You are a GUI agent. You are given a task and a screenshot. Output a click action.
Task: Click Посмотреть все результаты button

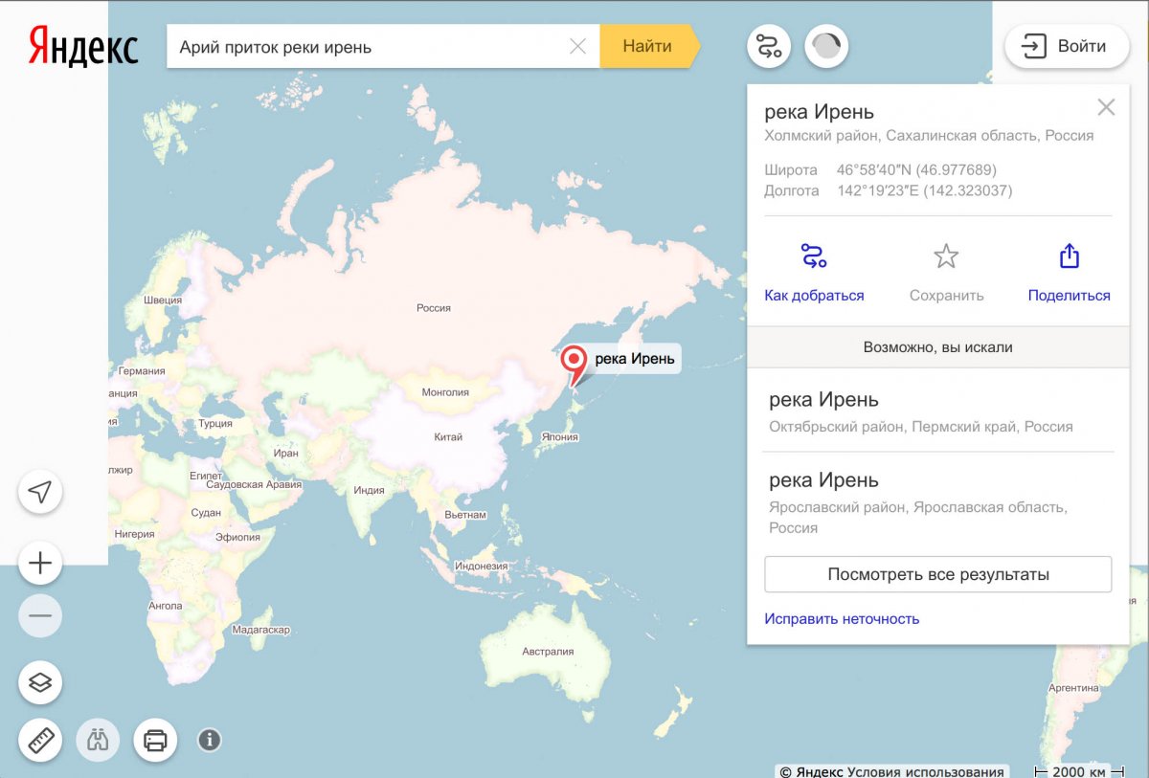coord(938,574)
